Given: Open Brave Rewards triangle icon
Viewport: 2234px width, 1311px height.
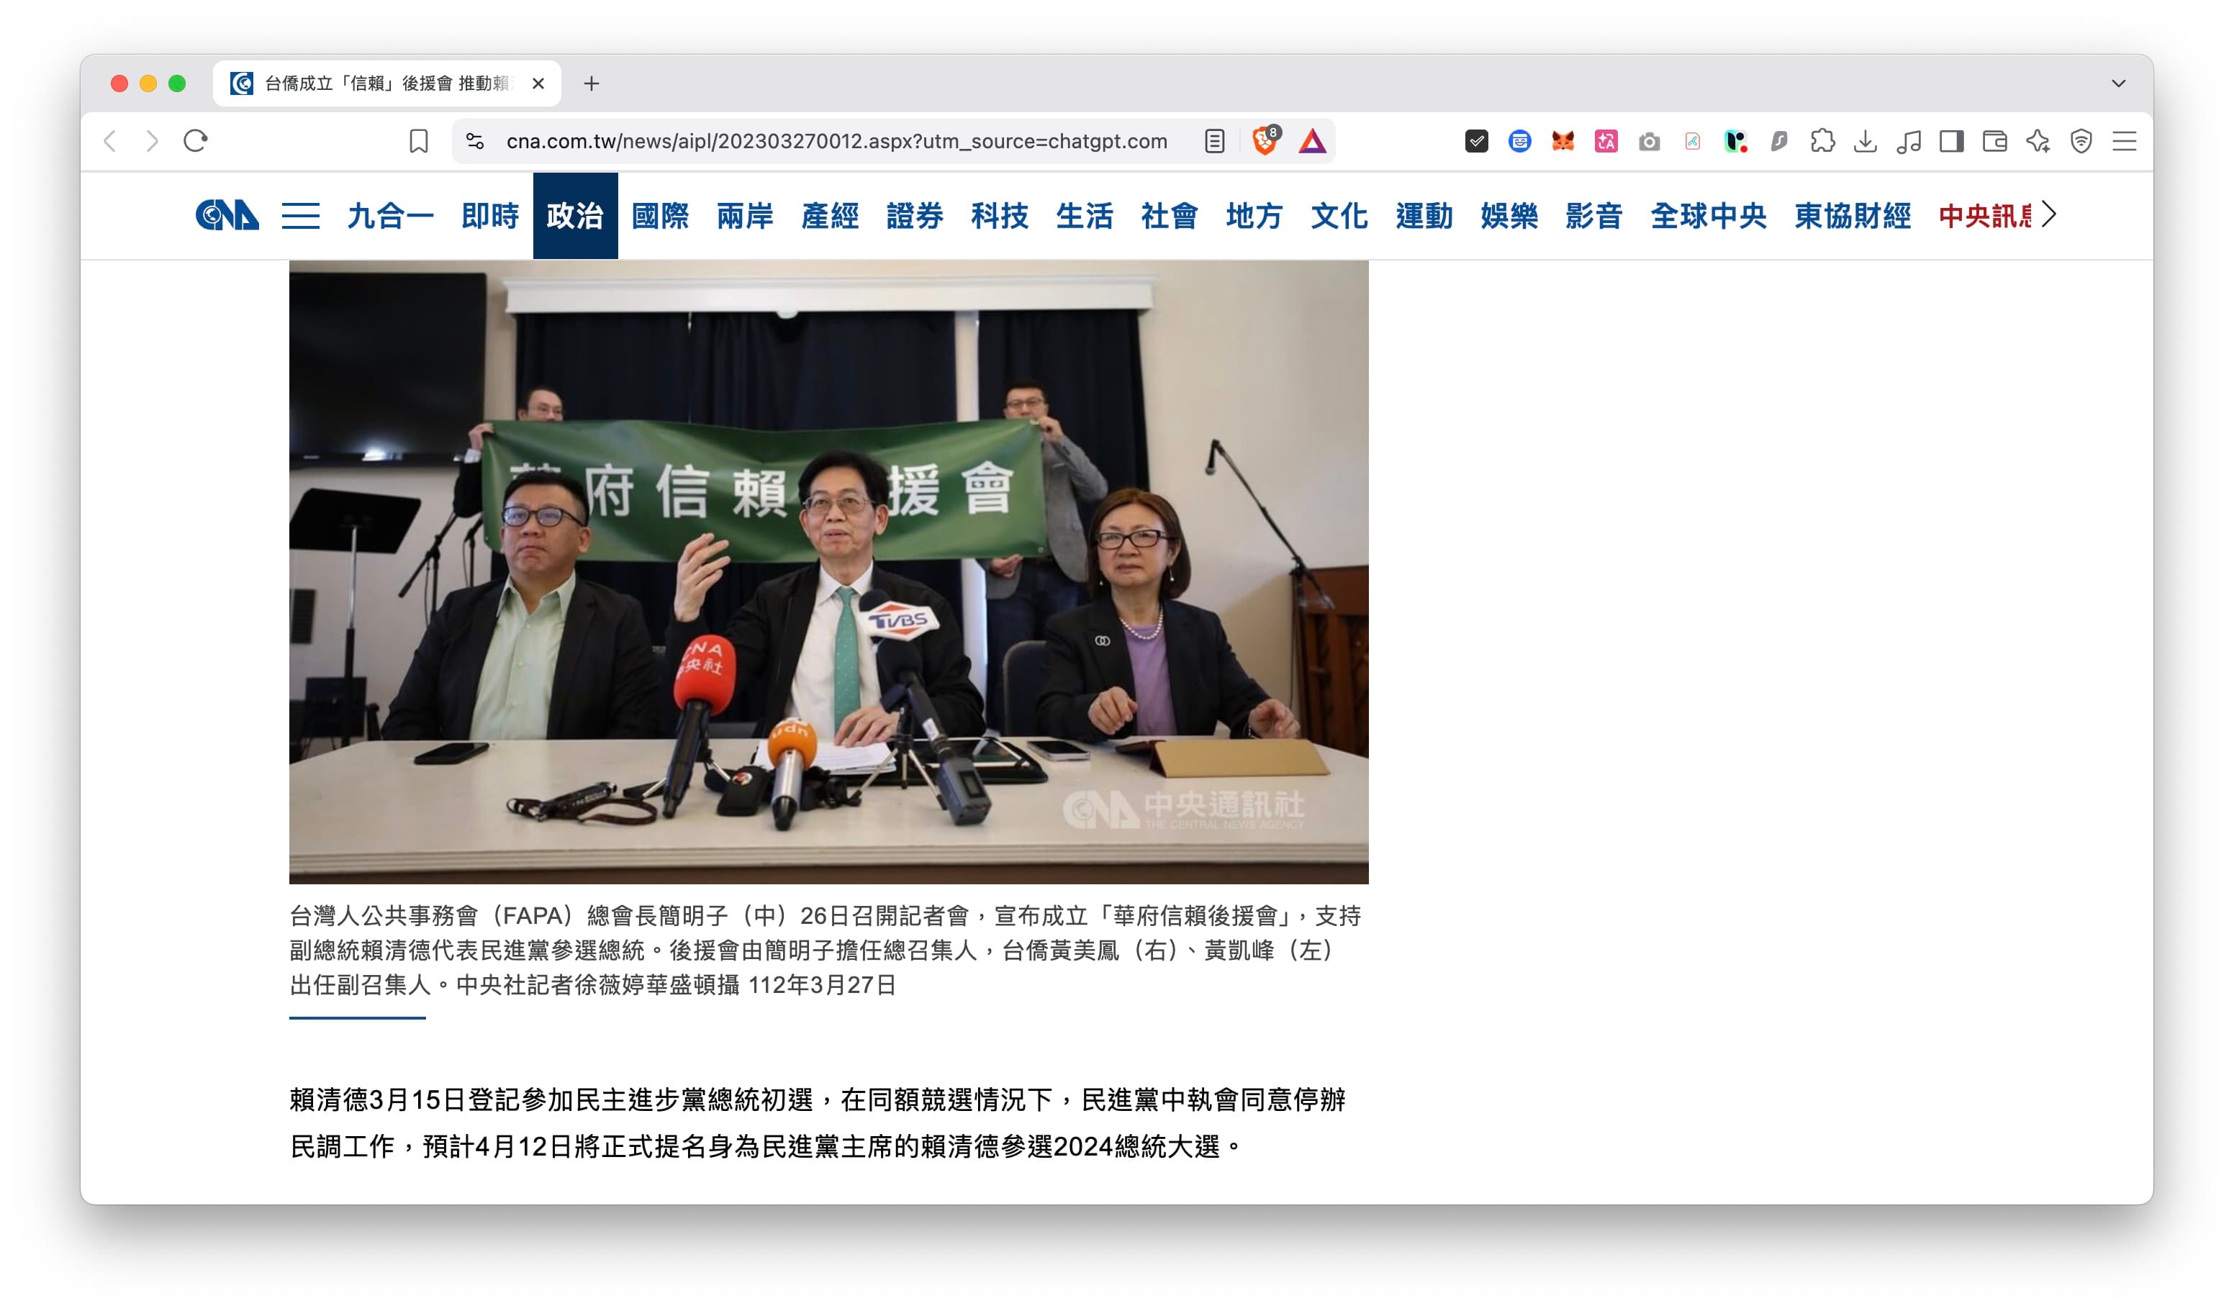Looking at the screenshot, I should [1312, 141].
